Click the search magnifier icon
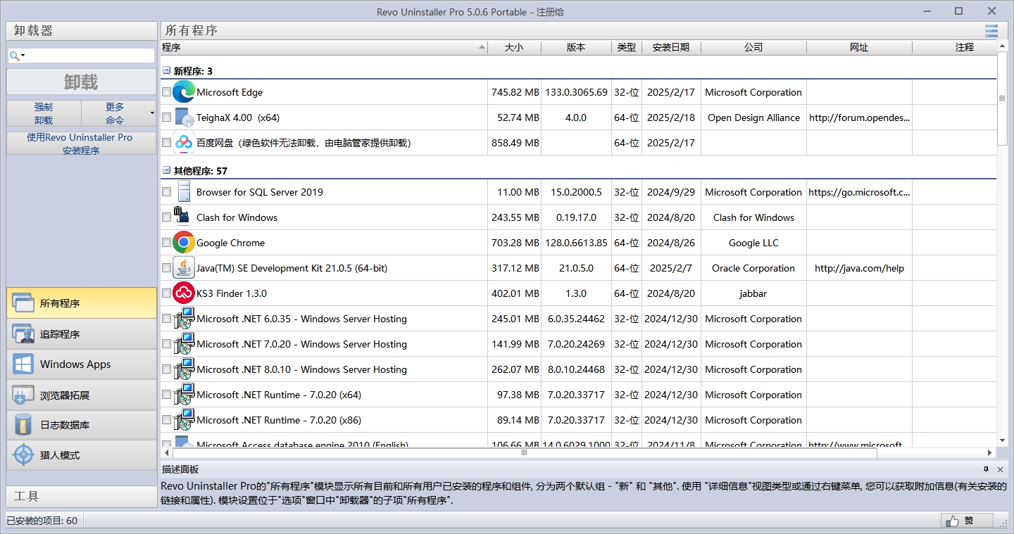 [x=15, y=56]
